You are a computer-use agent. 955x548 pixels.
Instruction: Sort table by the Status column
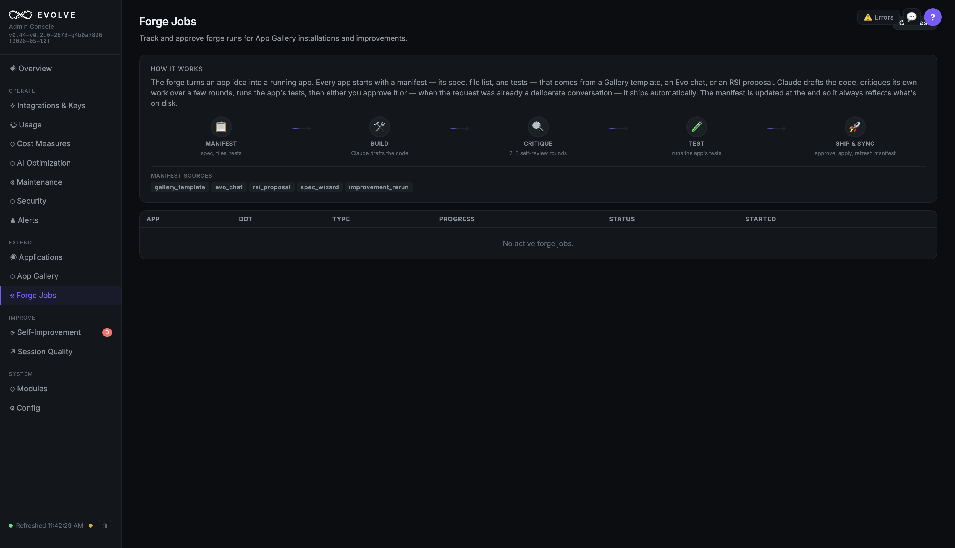tap(622, 219)
